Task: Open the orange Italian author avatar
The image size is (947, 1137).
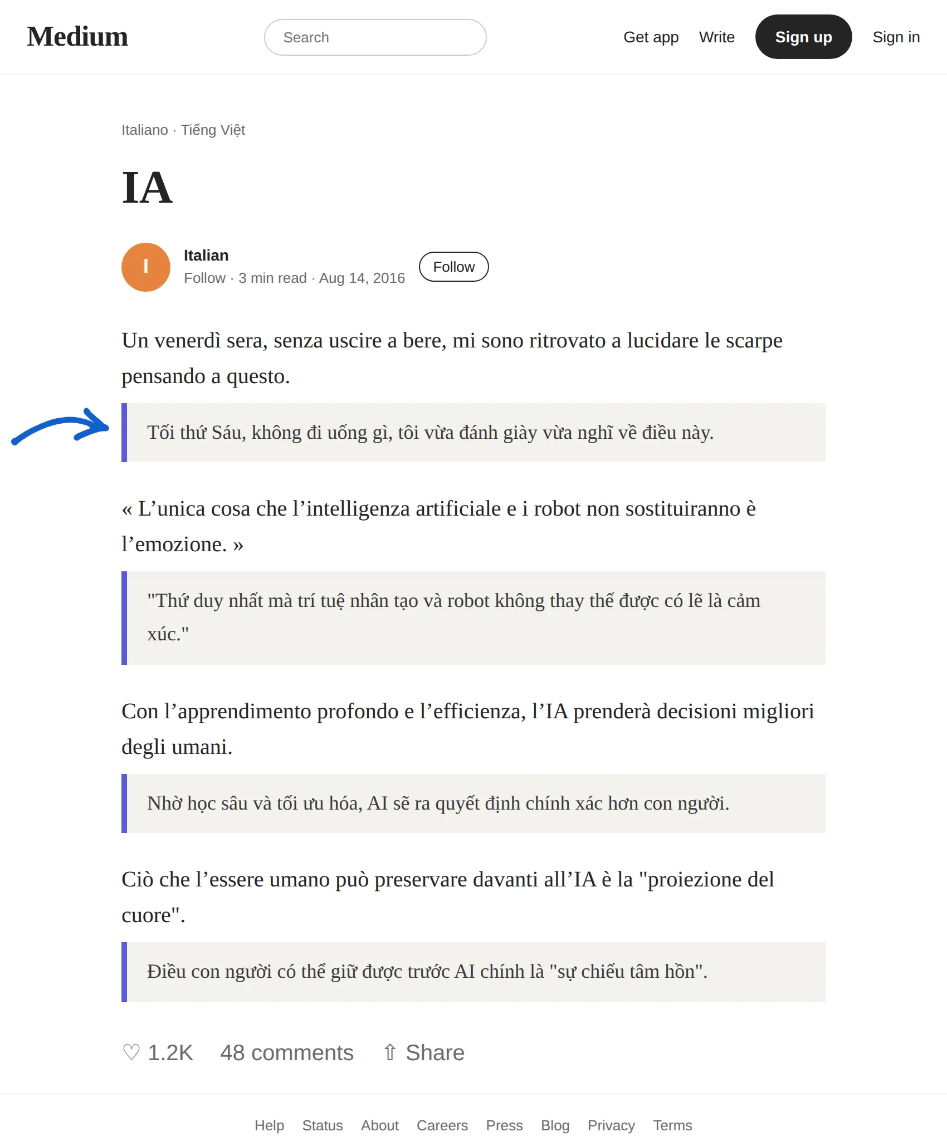Action: [146, 267]
